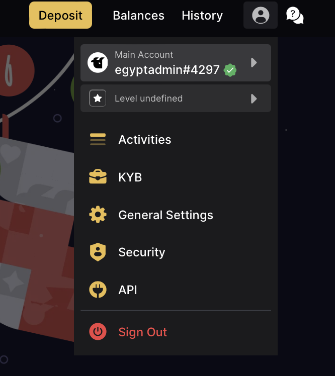
Task: Click the General Settings gear icon
Action: [98, 214]
